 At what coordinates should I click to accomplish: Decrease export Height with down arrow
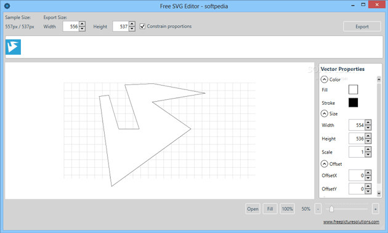click(132, 29)
